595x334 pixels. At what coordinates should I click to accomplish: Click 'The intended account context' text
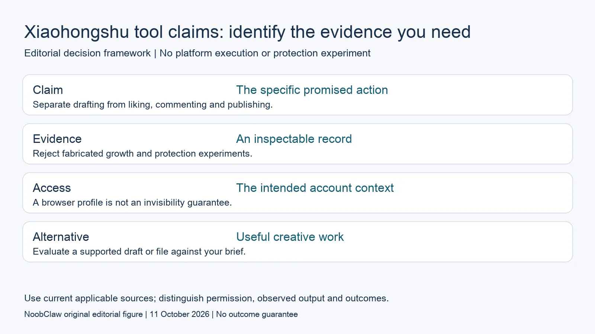click(315, 188)
